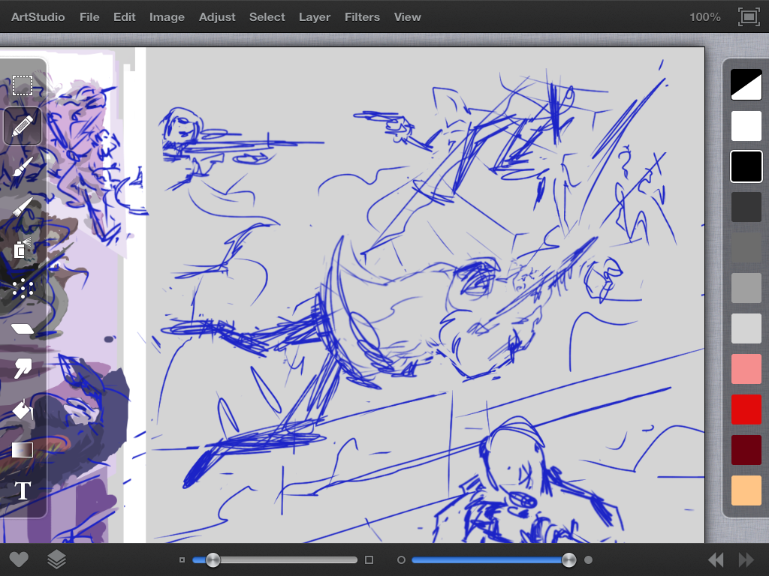Select the Gradient tool
The width and height of the screenshot is (769, 576).
tap(22, 450)
